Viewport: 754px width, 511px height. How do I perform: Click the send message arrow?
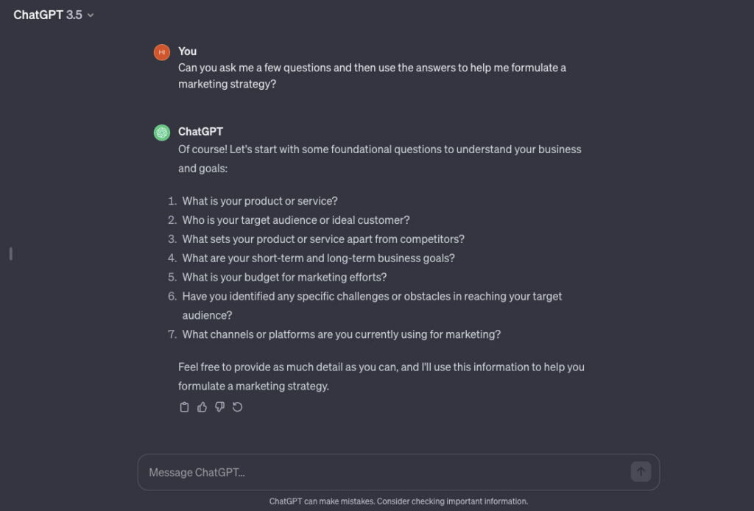pos(640,472)
